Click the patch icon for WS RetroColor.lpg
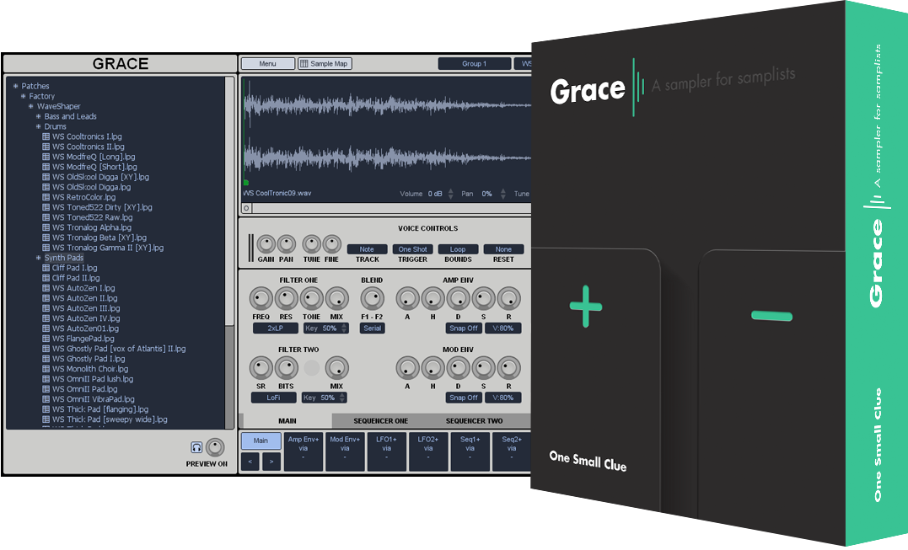 46,197
